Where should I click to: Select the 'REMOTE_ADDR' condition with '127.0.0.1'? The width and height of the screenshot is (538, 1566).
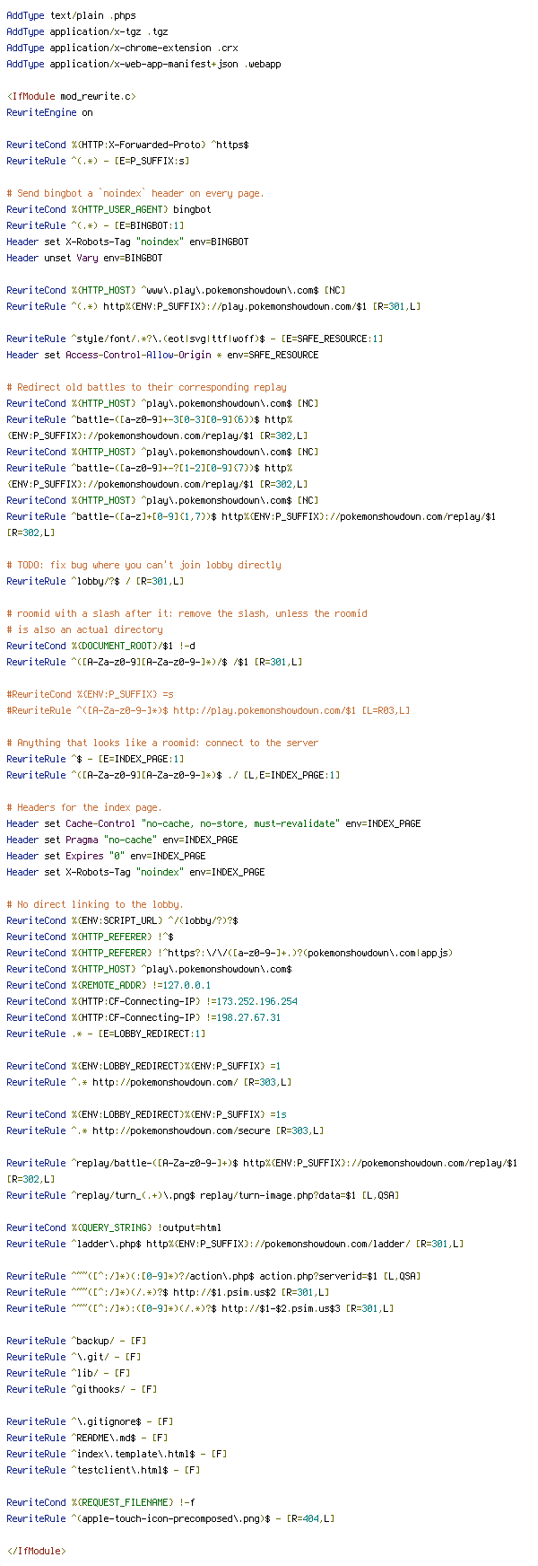[x=108, y=986]
